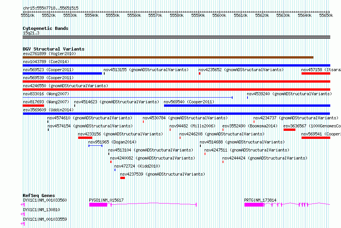Click nsv4514623 (gnomADStructuralVariants) label
Image resolution: width=341 pixels, height=228 pixels.
pyautogui.click(x=116, y=102)
